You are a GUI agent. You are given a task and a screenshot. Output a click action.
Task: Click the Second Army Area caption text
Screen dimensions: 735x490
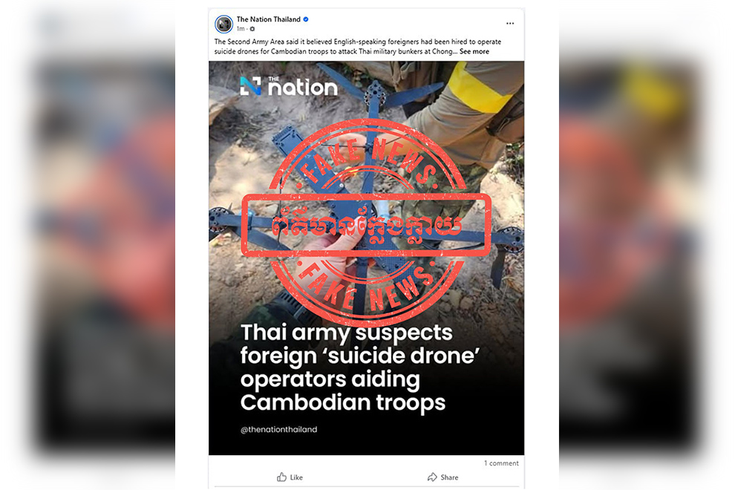coord(358,47)
